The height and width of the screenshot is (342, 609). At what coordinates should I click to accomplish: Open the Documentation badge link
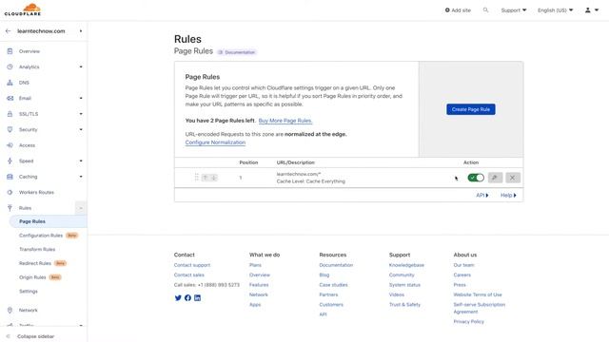tap(237, 52)
